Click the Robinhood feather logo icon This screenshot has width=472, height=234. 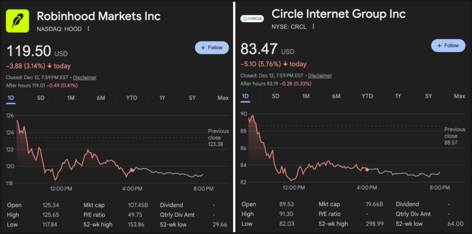tap(18, 21)
